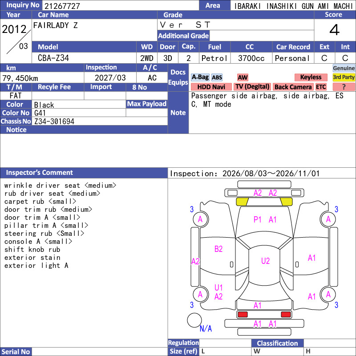The width and height of the screenshot is (356, 356).
Task: Click the ABS equipment badge
Action: (x=217, y=77)
